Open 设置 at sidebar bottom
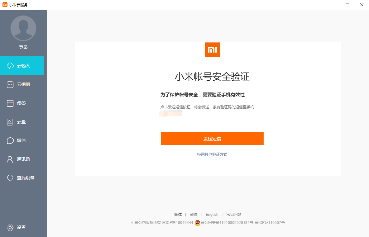The height and width of the screenshot is (237, 369). 23,227
